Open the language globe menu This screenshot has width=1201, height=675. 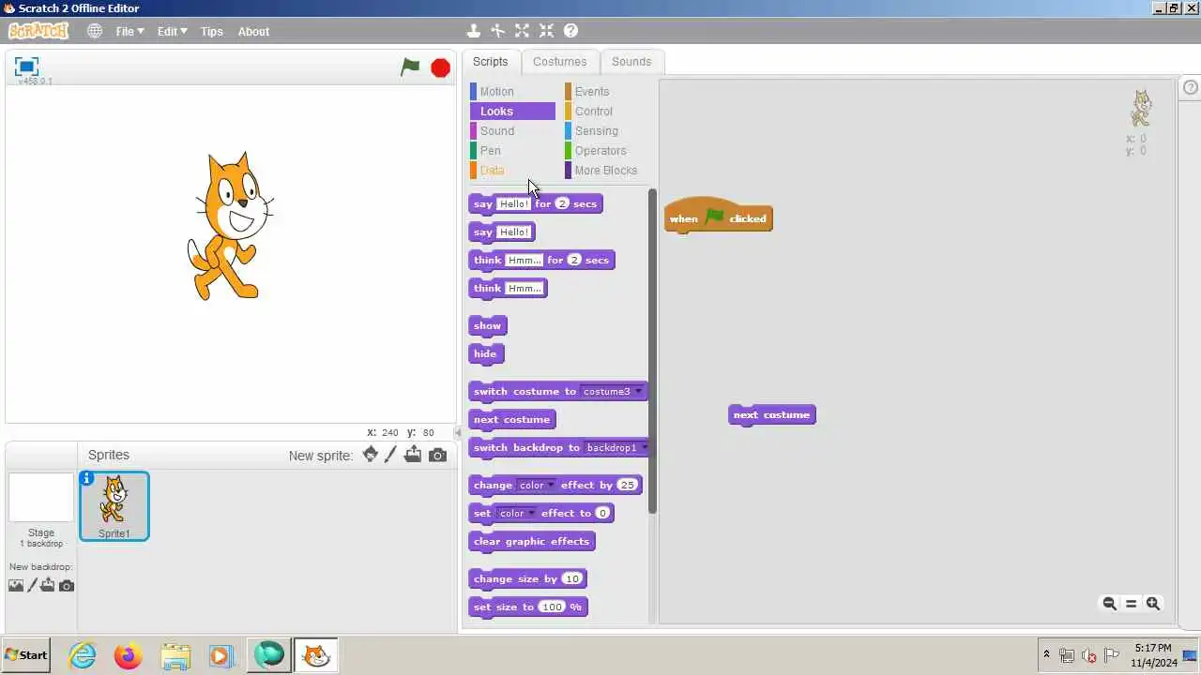[95, 31]
